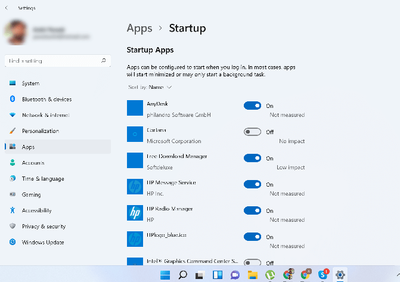Click the Gaming controller icon

pyautogui.click(x=13, y=194)
